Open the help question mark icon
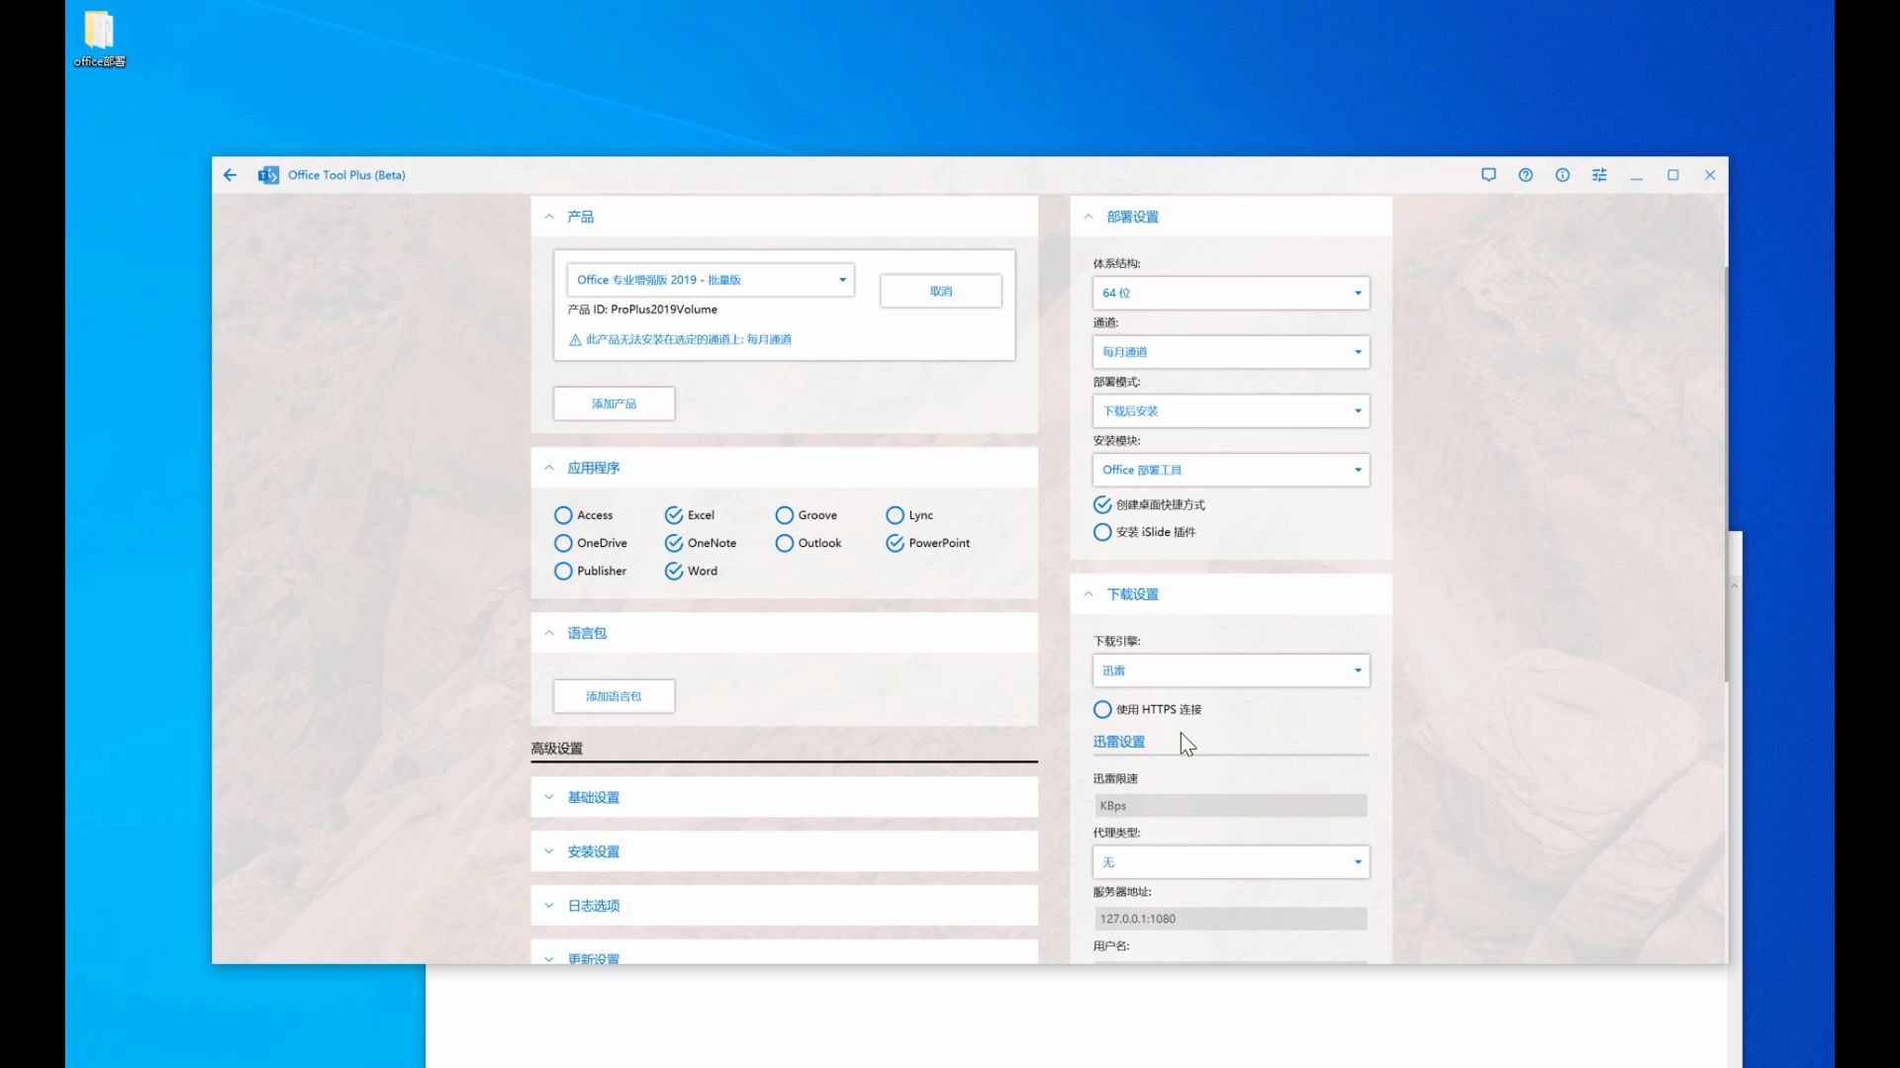 [x=1525, y=175]
